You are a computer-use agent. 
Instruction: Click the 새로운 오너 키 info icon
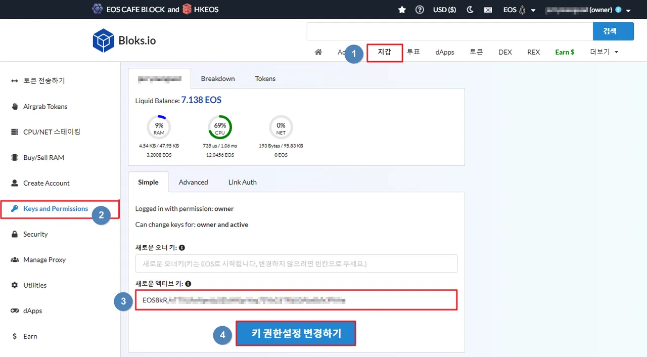[x=182, y=248]
